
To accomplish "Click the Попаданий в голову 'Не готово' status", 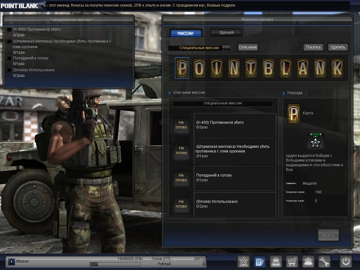I will click(181, 178).
